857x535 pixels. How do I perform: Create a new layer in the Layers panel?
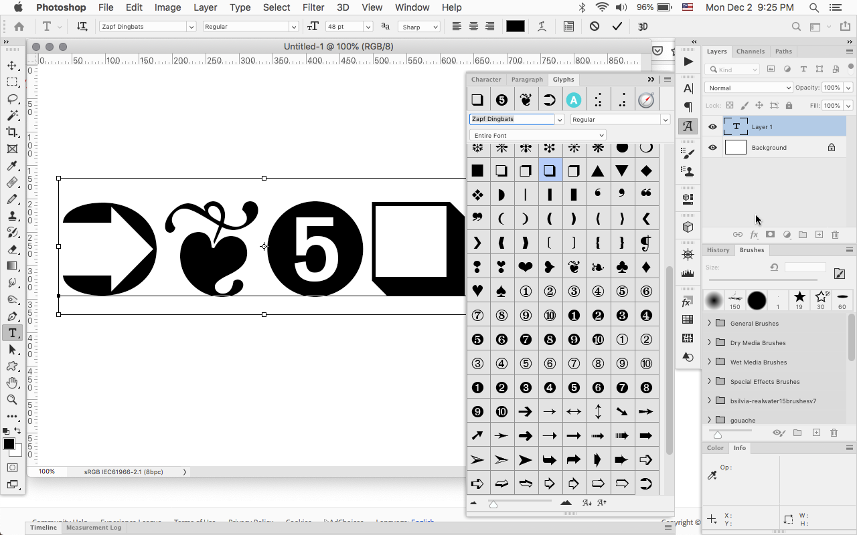(x=819, y=235)
